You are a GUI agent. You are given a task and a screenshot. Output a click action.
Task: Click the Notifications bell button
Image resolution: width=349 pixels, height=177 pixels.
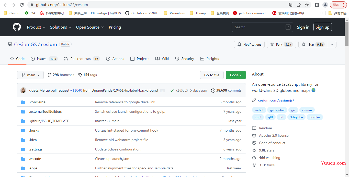249,44
